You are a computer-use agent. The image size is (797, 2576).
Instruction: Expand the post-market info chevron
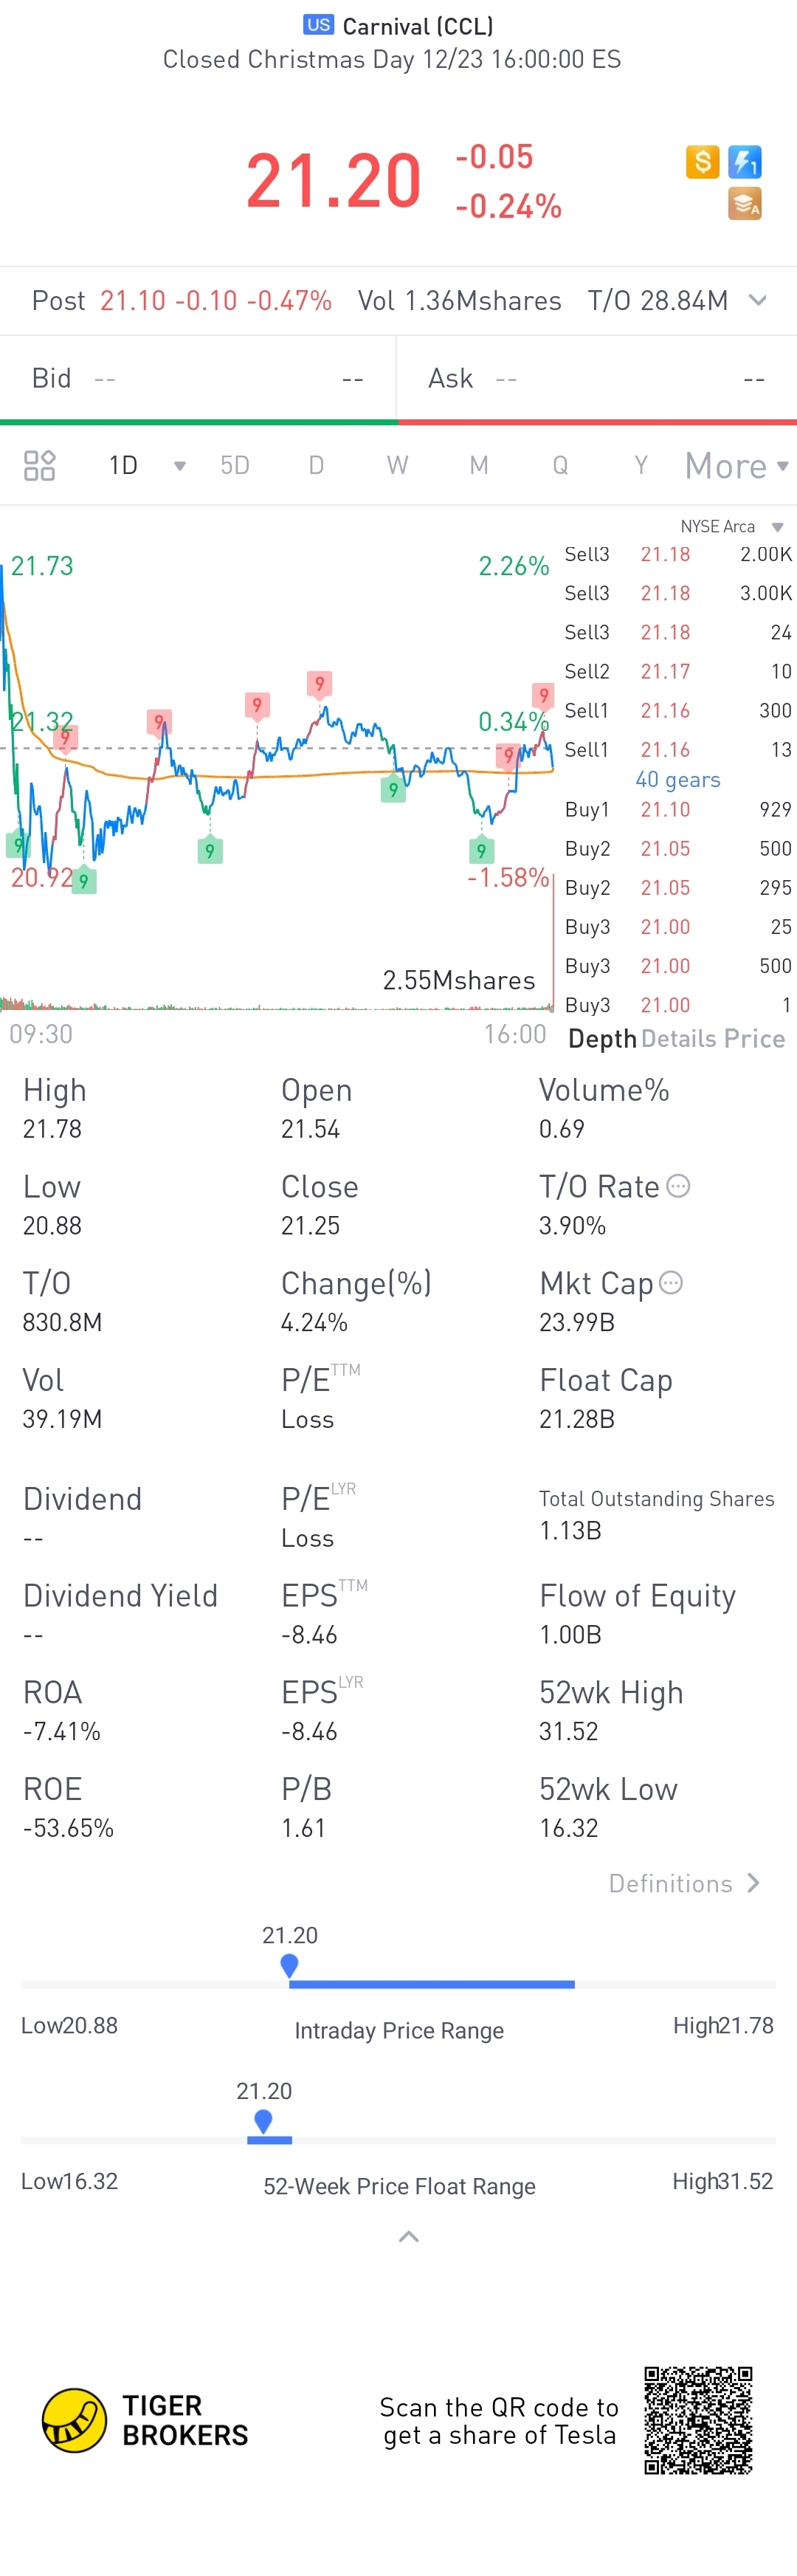pyautogui.click(x=758, y=300)
